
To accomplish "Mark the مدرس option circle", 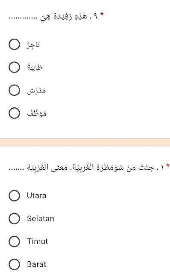I will click(14, 90).
